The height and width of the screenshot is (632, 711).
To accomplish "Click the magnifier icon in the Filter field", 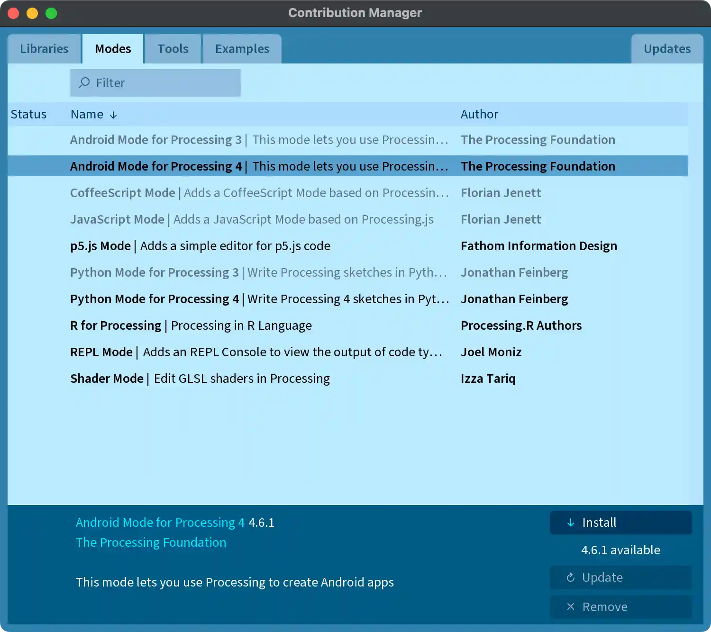I will click(84, 82).
